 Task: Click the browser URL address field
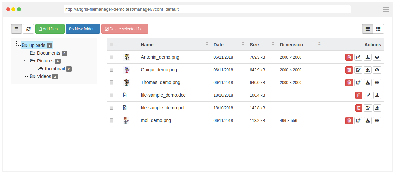207,9
